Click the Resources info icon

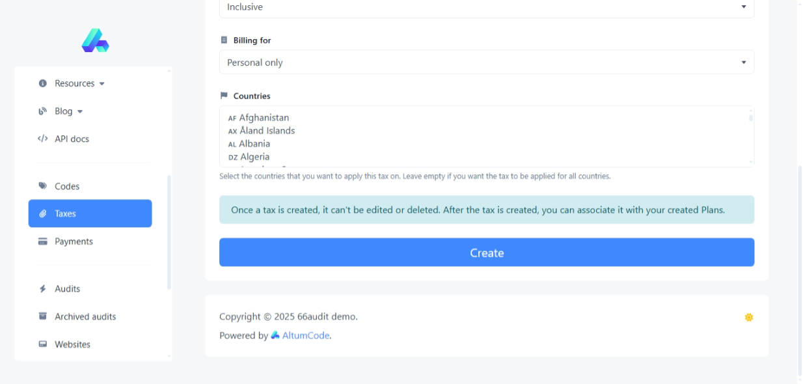click(x=43, y=83)
